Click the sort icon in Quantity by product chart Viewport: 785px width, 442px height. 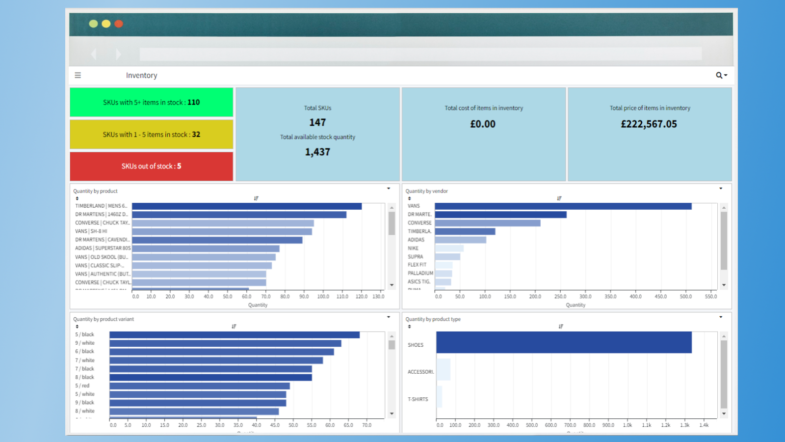[78, 198]
